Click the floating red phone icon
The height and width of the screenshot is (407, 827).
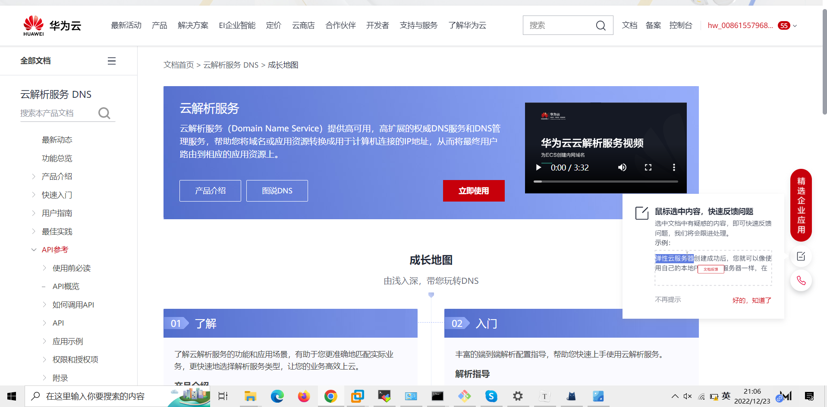click(x=801, y=281)
